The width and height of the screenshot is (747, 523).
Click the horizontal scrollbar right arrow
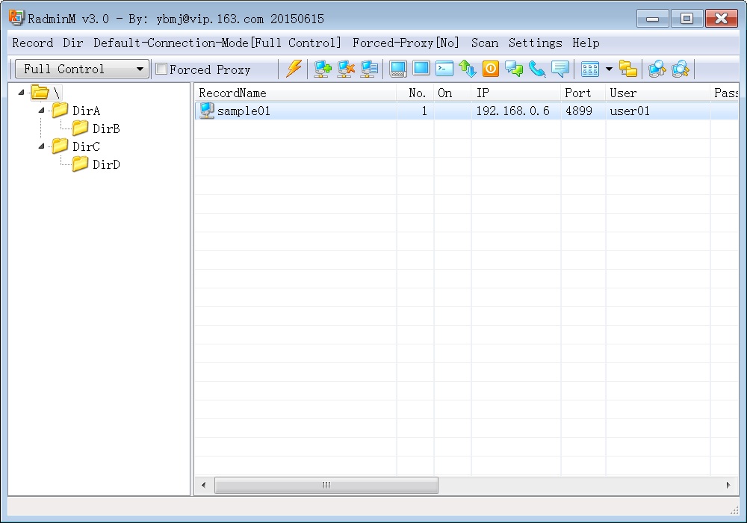728,486
